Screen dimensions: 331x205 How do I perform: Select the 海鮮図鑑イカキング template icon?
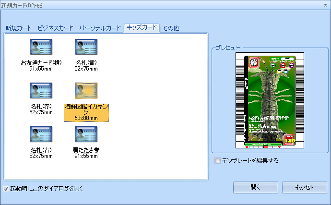(x=86, y=90)
